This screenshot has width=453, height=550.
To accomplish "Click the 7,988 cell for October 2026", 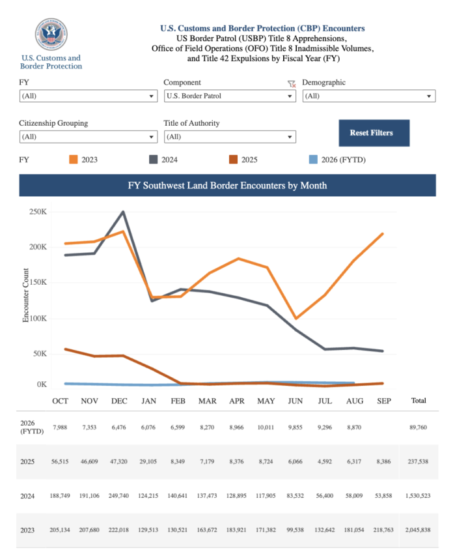I will (60, 427).
